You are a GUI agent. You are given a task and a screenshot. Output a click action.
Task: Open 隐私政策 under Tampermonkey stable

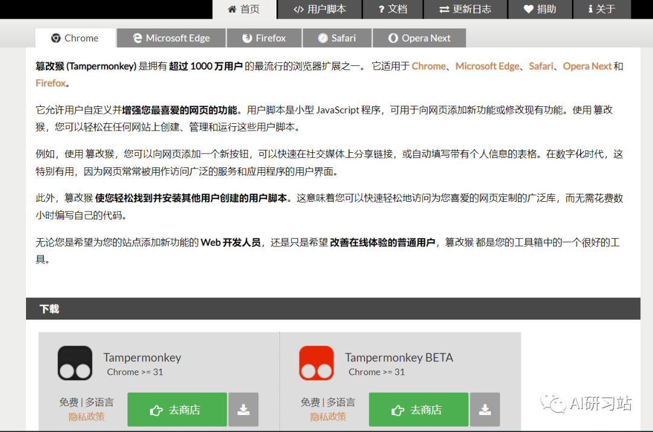86,417
